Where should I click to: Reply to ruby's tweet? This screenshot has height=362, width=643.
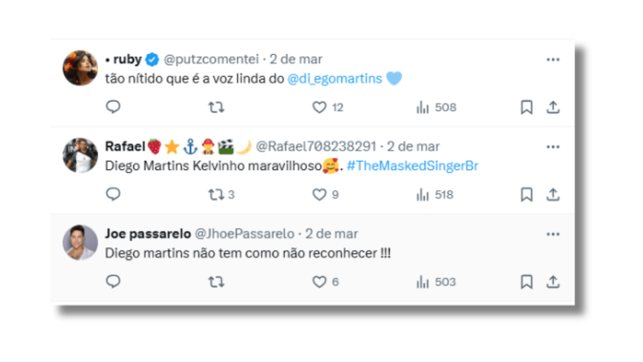(113, 107)
